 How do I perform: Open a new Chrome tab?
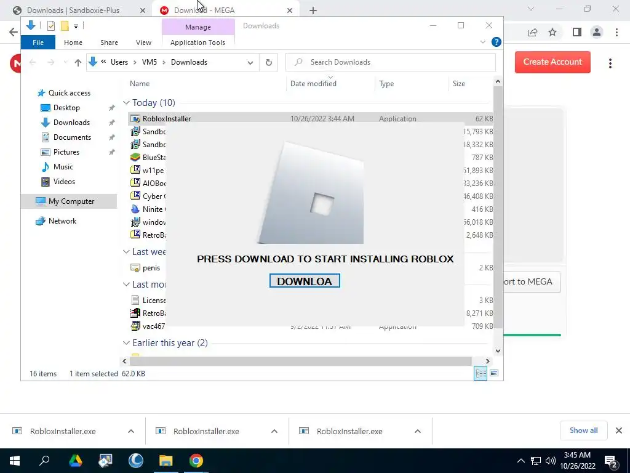(x=313, y=10)
